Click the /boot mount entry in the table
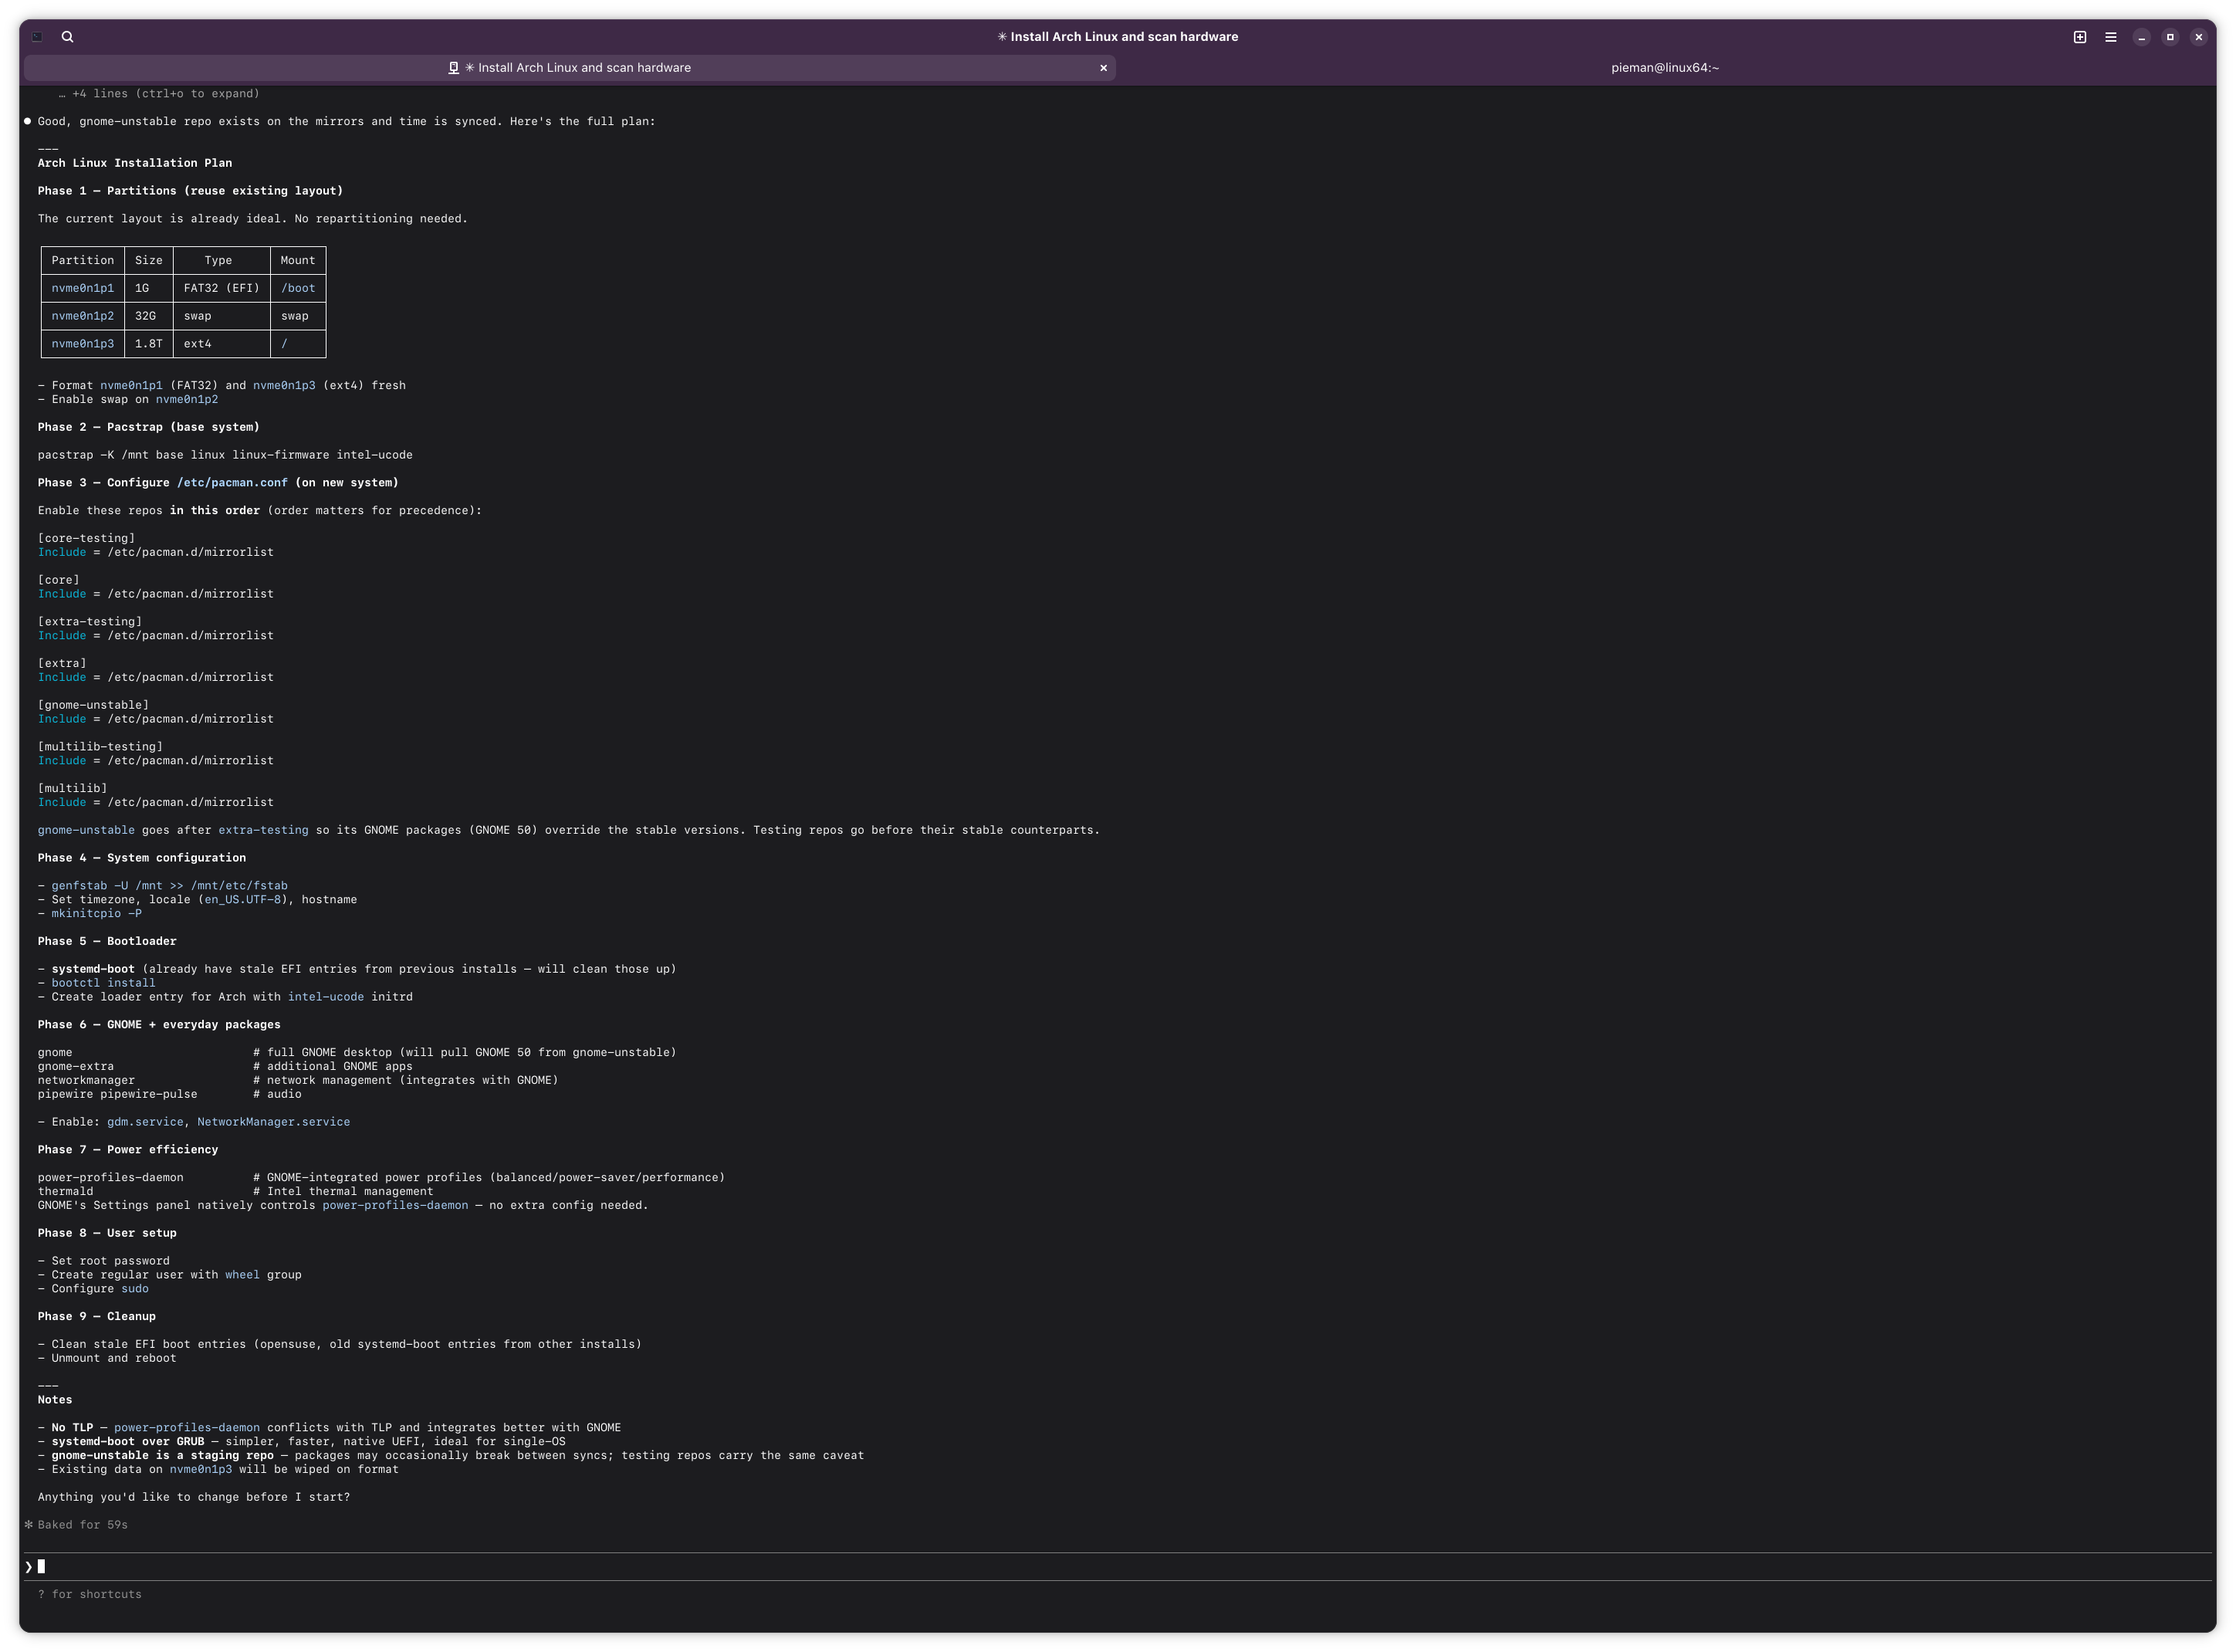Image resolution: width=2236 pixels, height=1652 pixels. [x=298, y=288]
